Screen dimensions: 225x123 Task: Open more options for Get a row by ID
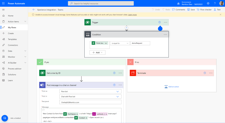[x=120, y=73]
